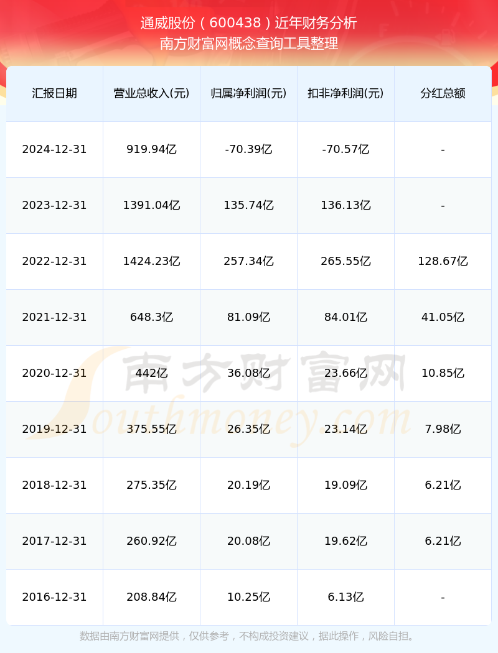The image size is (498, 653).
Task: Select the 2022-12-31 date cell
Action: click(x=55, y=262)
